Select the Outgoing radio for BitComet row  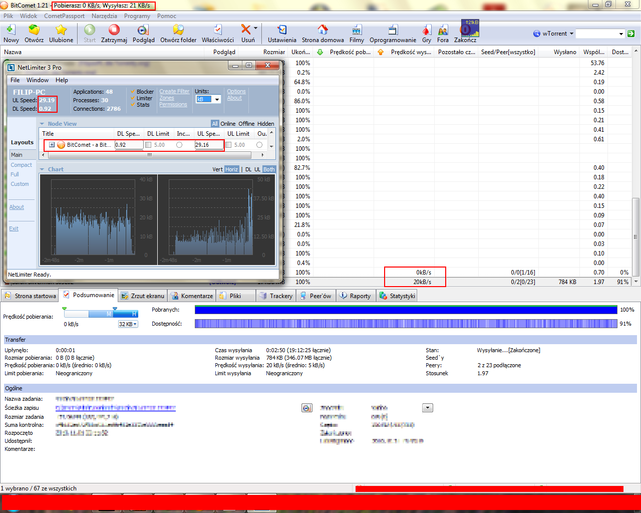pyautogui.click(x=259, y=145)
